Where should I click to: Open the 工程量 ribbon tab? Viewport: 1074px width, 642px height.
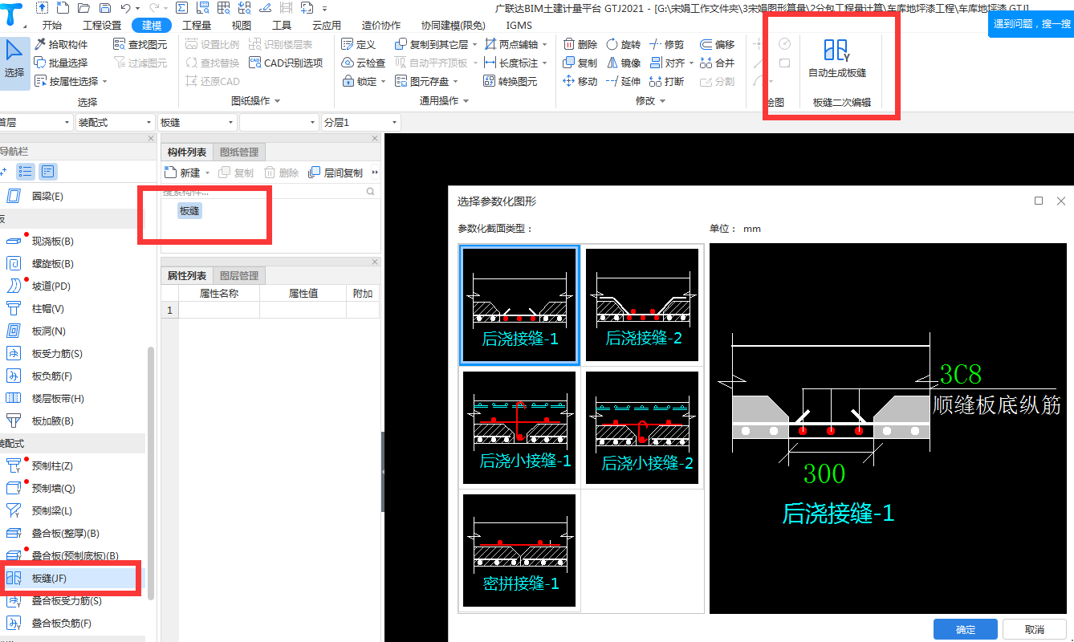[197, 26]
